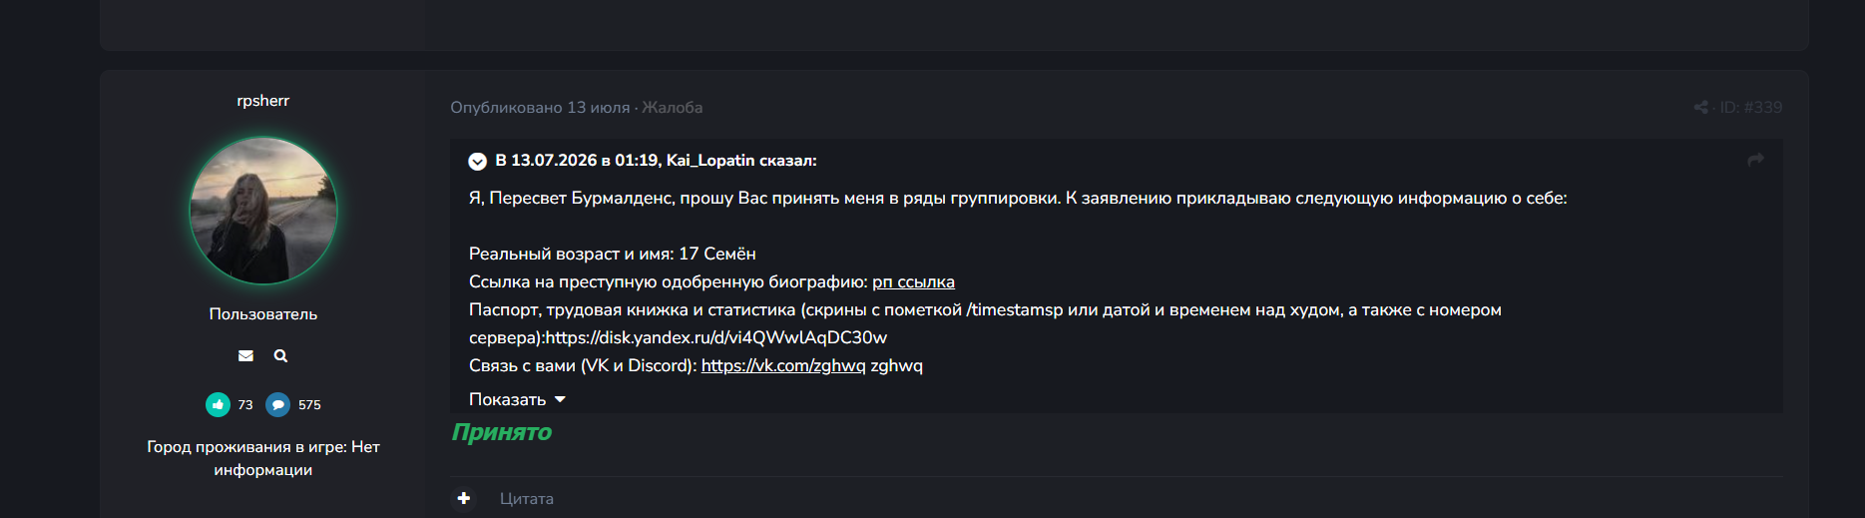Open the rpsherr username profile link
Viewport: 1865px width, 518px height.
click(262, 101)
